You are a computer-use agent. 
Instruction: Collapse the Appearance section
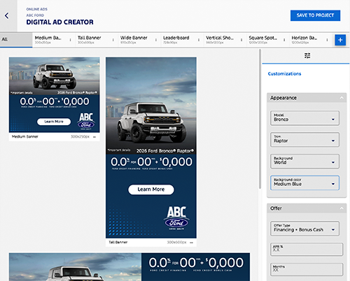click(342, 98)
